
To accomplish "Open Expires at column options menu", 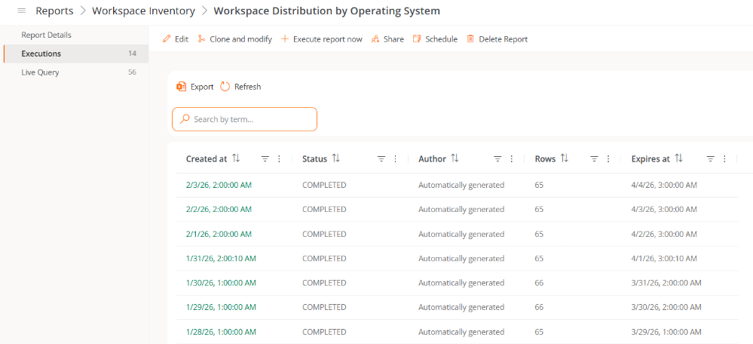I will click(725, 159).
